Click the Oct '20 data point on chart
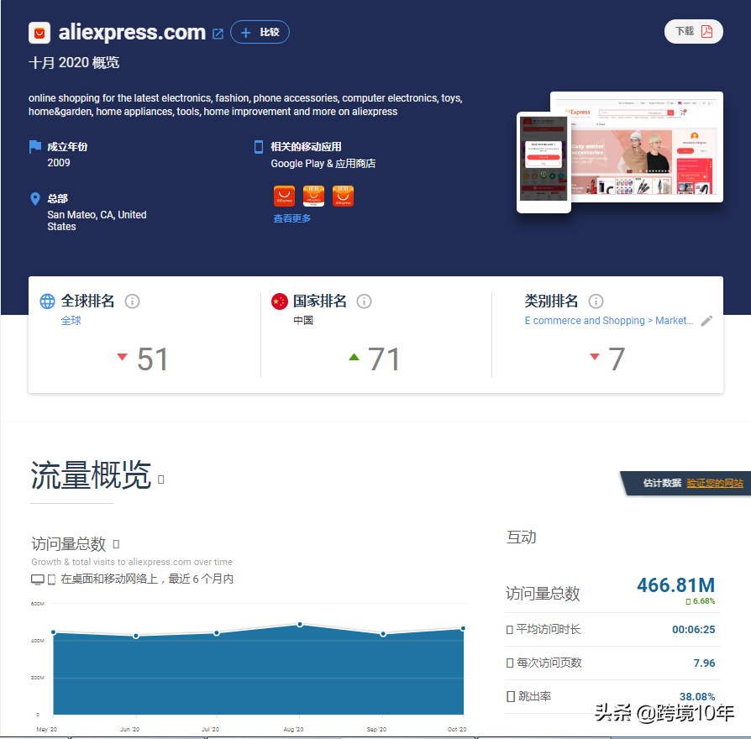This screenshot has width=751, height=739. click(463, 628)
